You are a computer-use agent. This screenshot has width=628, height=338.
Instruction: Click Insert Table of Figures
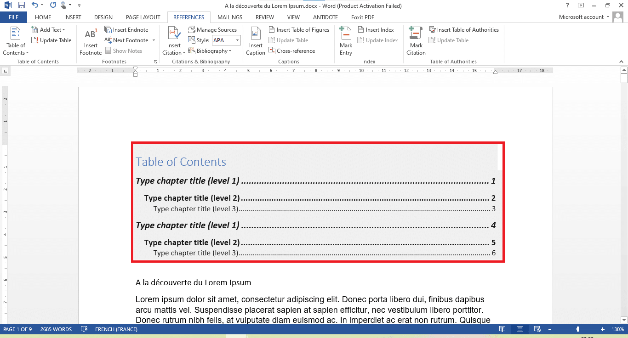pos(299,30)
